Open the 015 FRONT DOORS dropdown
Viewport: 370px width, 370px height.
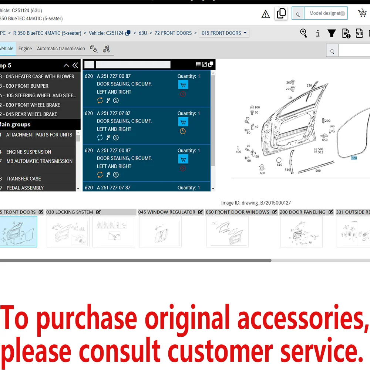coord(224,33)
